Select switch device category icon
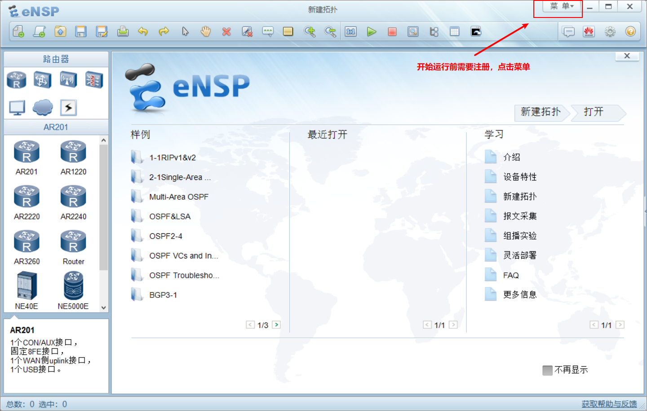Viewport: 647px width, 411px height. coord(42,80)
